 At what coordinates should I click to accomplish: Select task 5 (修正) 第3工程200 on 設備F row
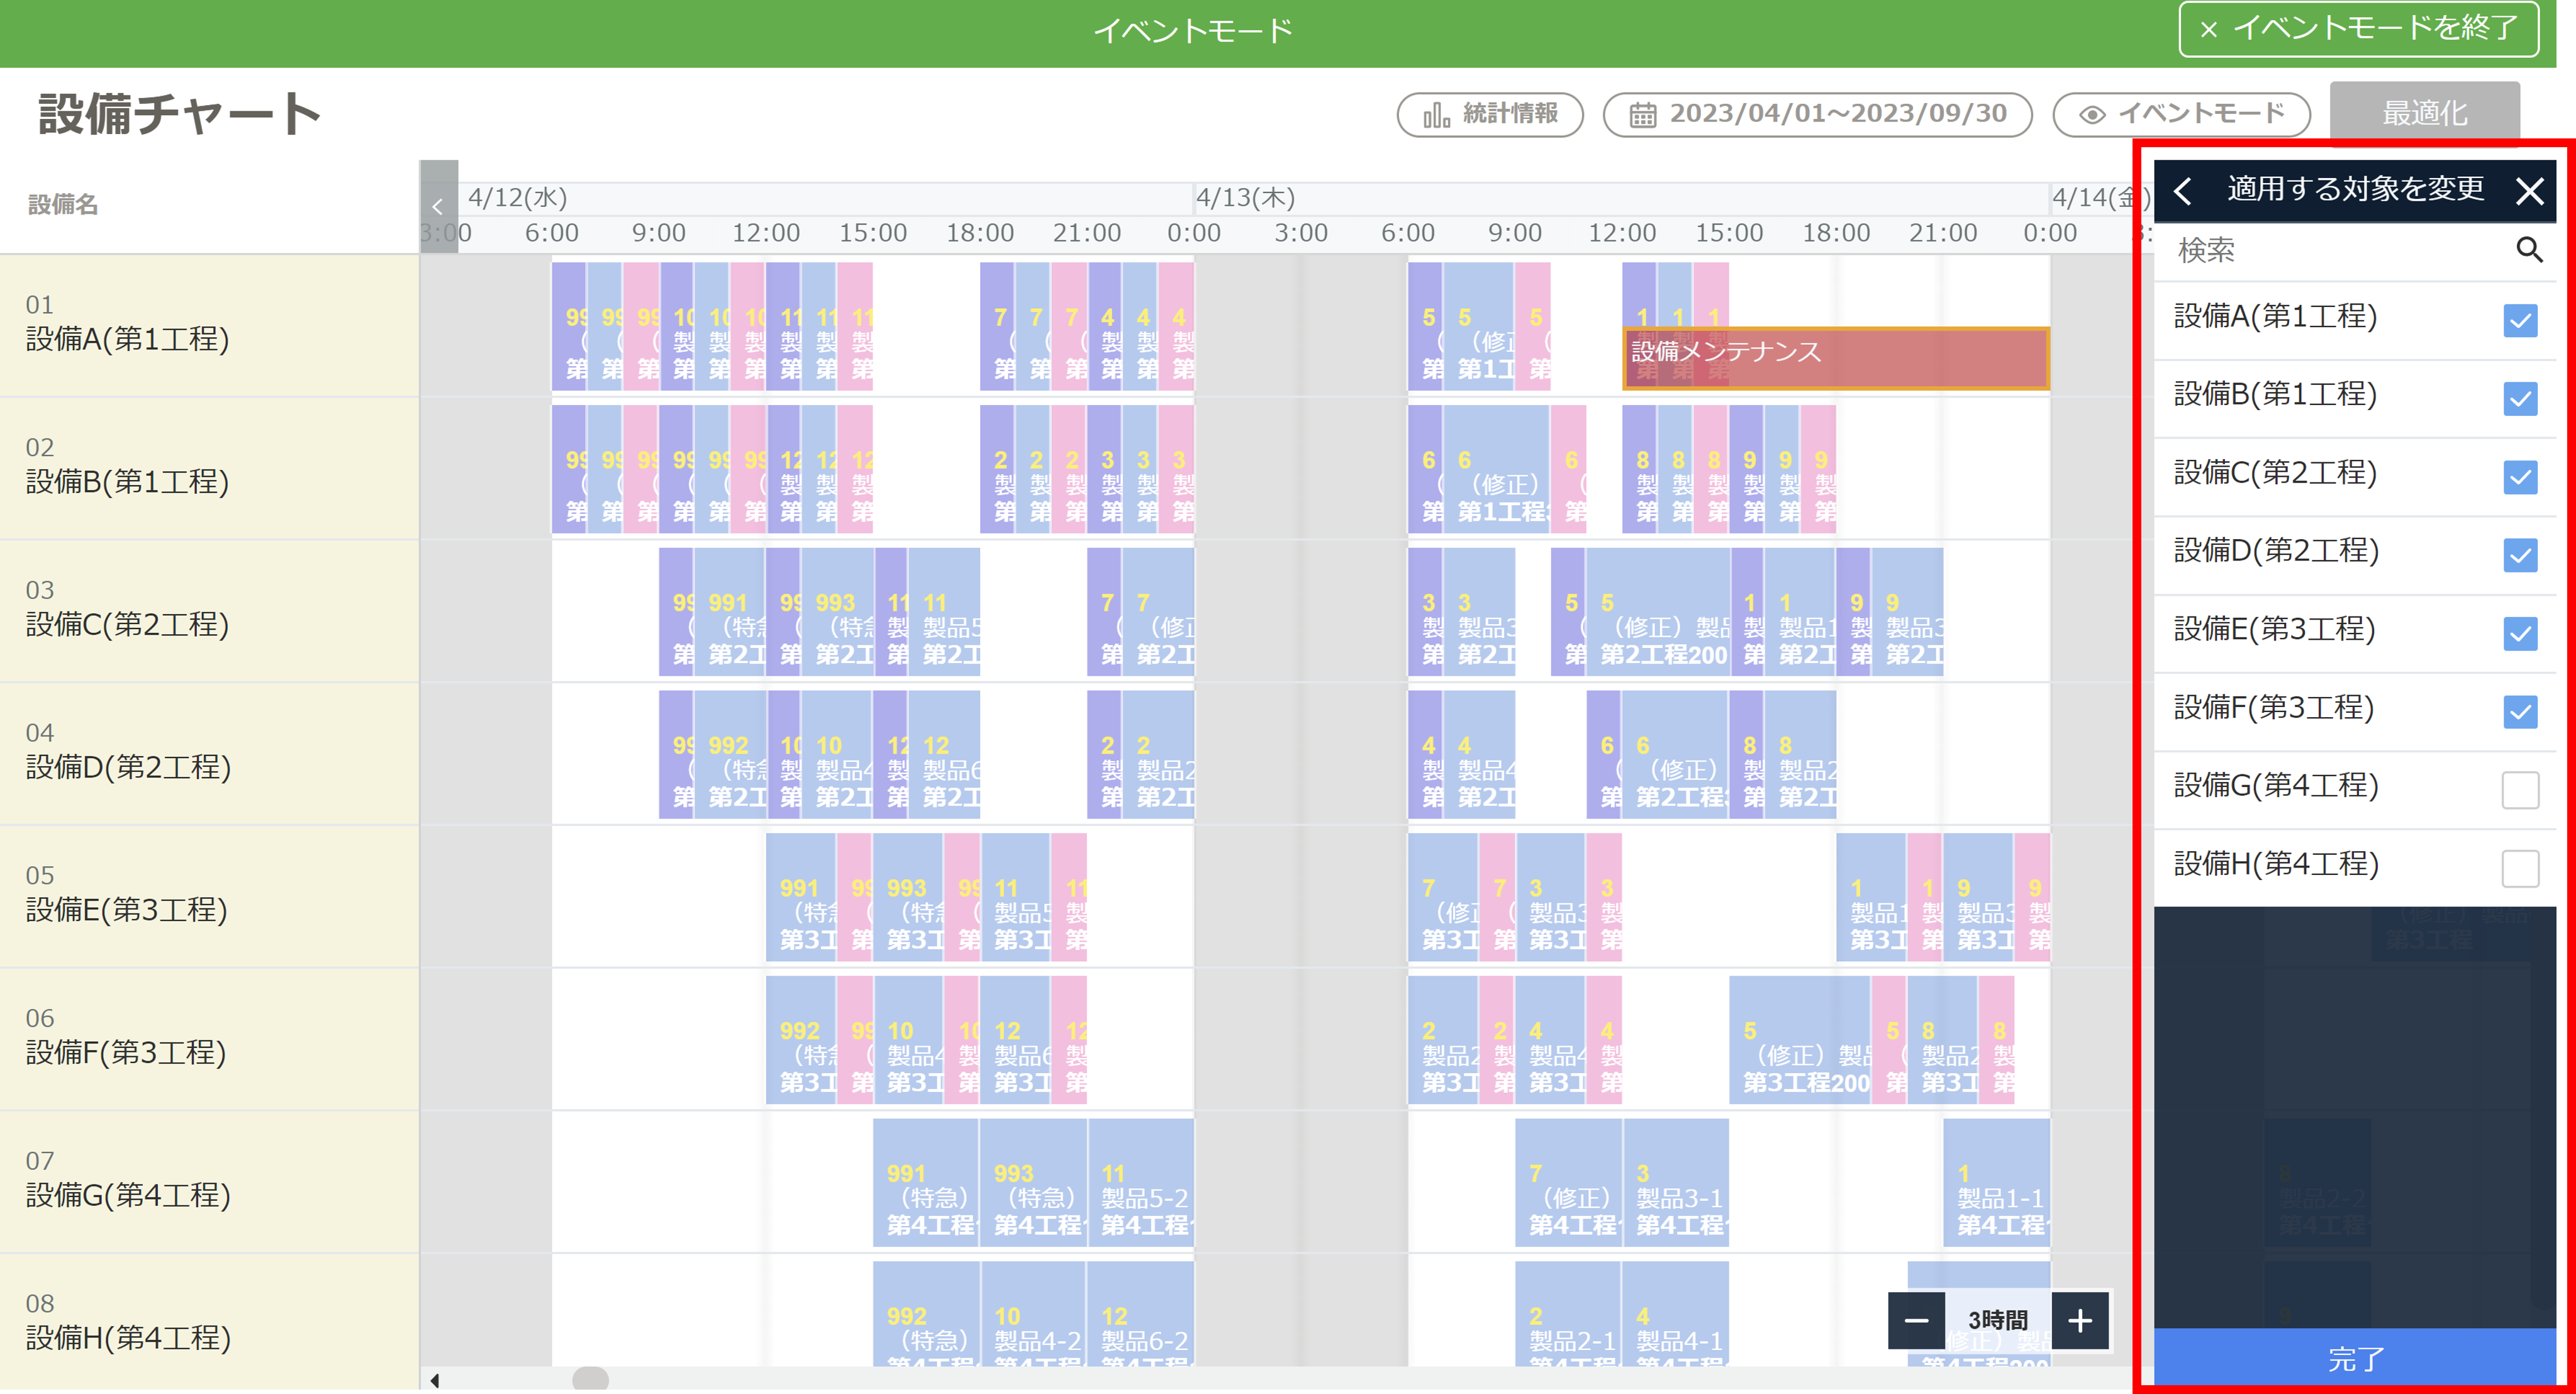pos(1799,1040)
